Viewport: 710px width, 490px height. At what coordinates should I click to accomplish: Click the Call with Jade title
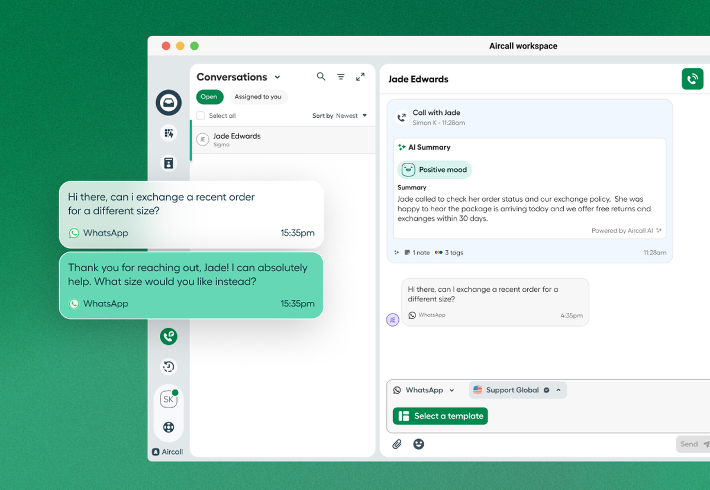(x=436, y=112)
